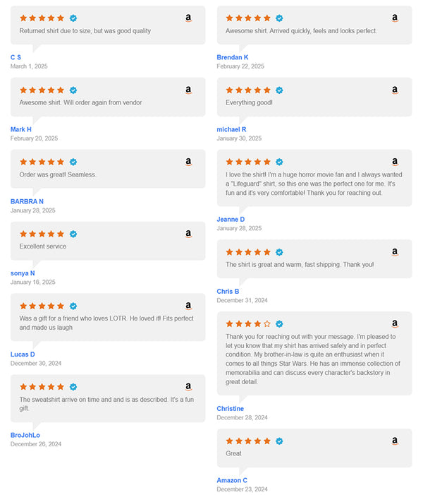Click verified checkmark on michael R review

(x=279, y=90)
